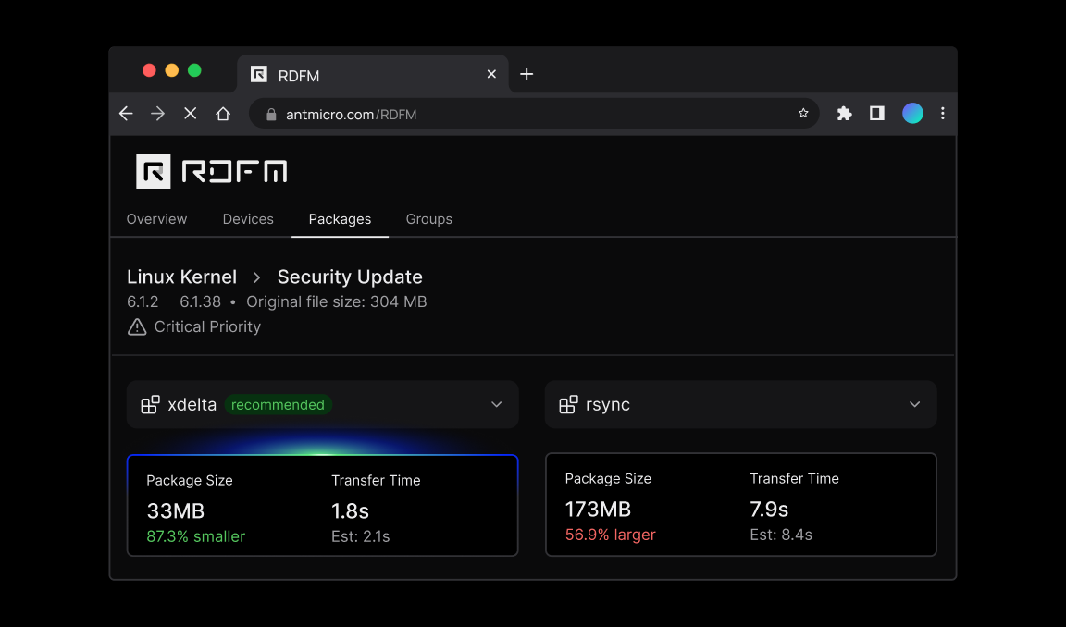
Task: Click the Linux Kernel breadcrumb link
Action: [x=181, y=277]
